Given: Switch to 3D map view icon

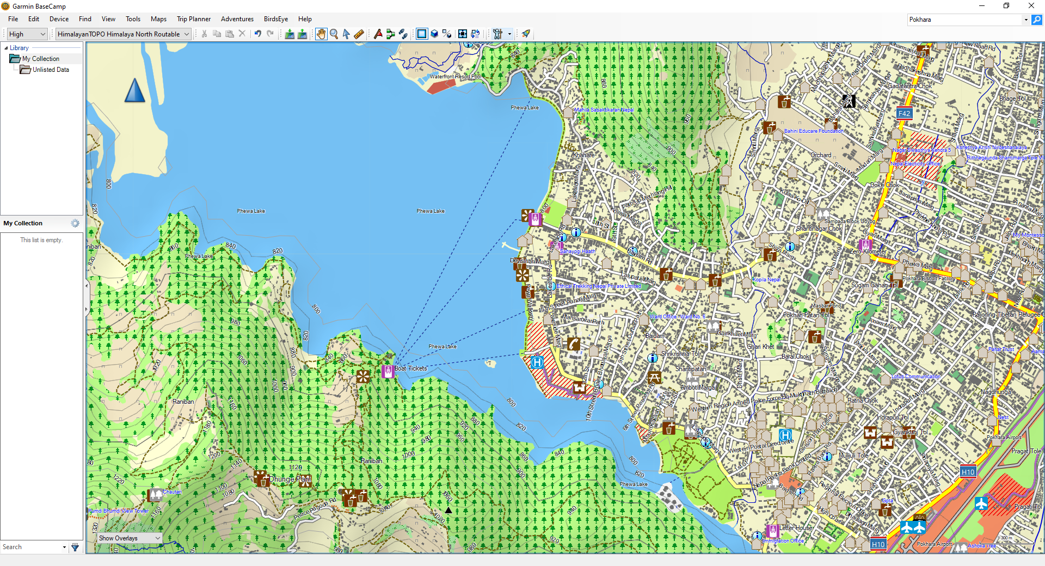Looking at the screenshot, I should pos(434,34).
